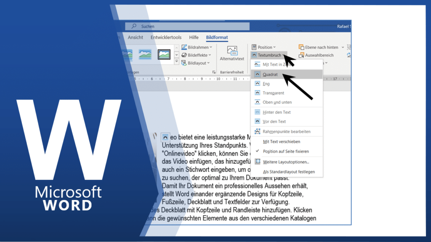Click the Vor den Text icon

(257, 121)
